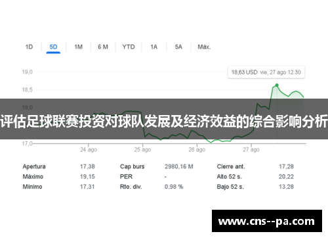Viewport: 328px width, 238px height.
Task: Click the Chinese headline banner text
Action: coord(164,121)
